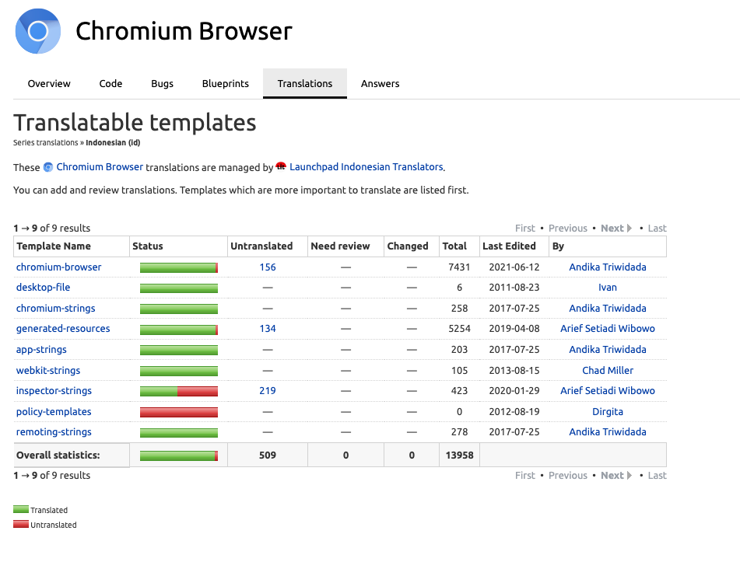This screenshot has width=740, height=562.
Task: Click the Indonesian (id) breadcrumb text
Action: click(x=113, y=142)
